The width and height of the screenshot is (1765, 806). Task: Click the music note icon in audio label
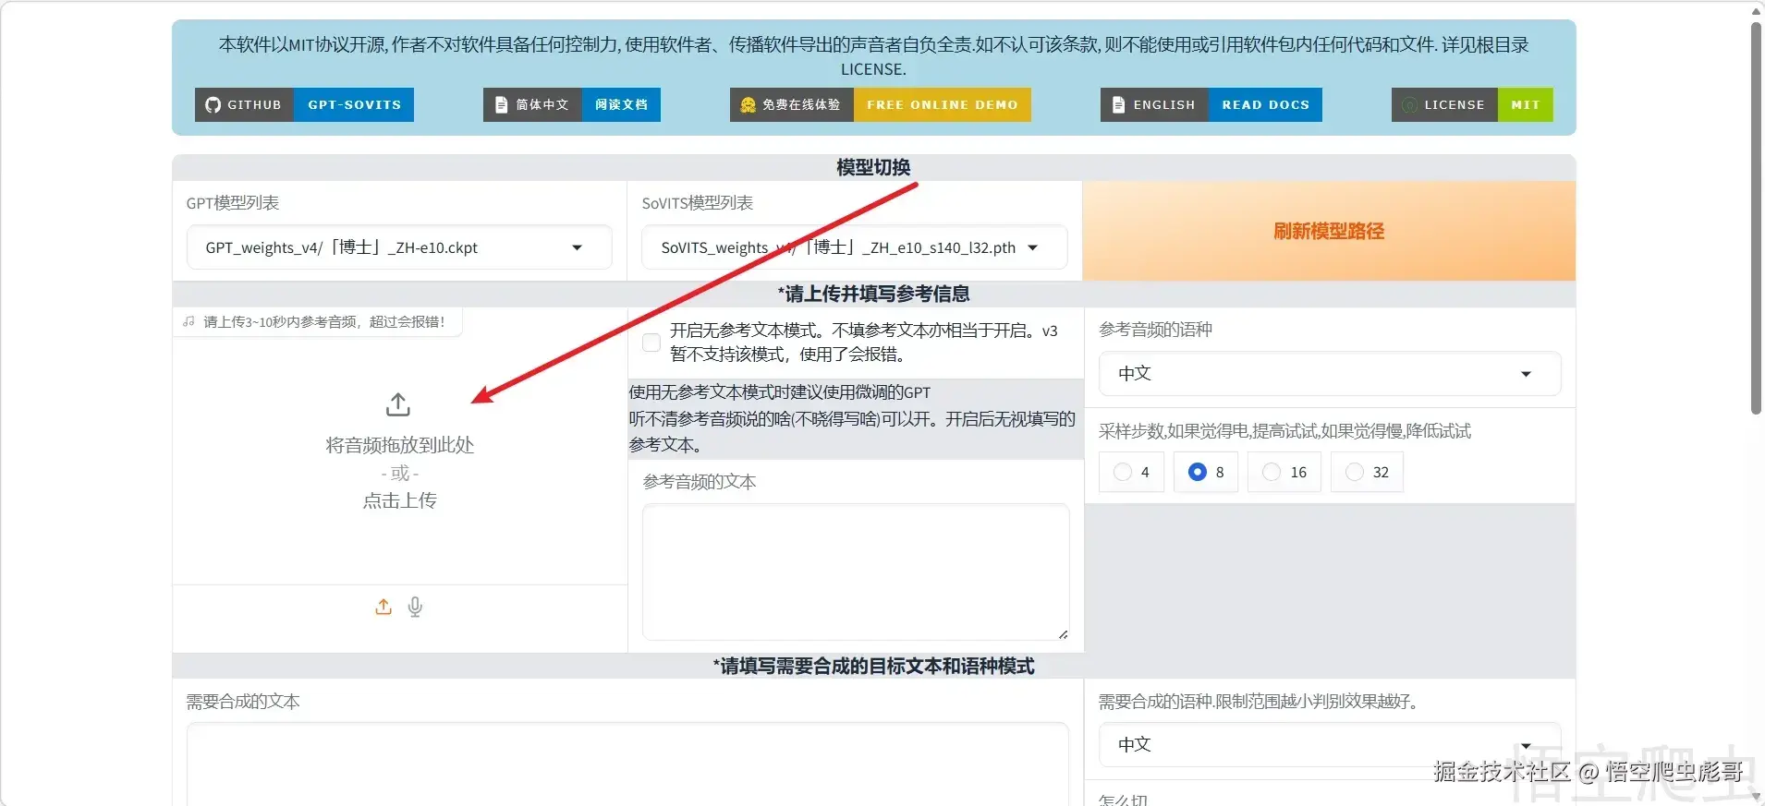click(189, 321)
